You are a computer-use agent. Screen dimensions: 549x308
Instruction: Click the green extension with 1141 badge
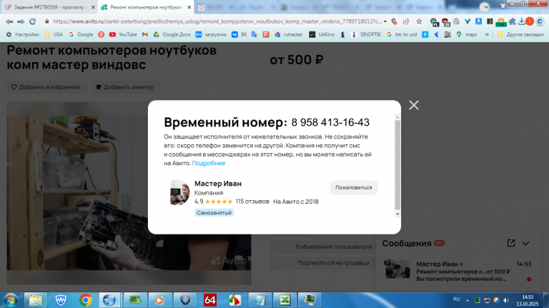(501, 22)
